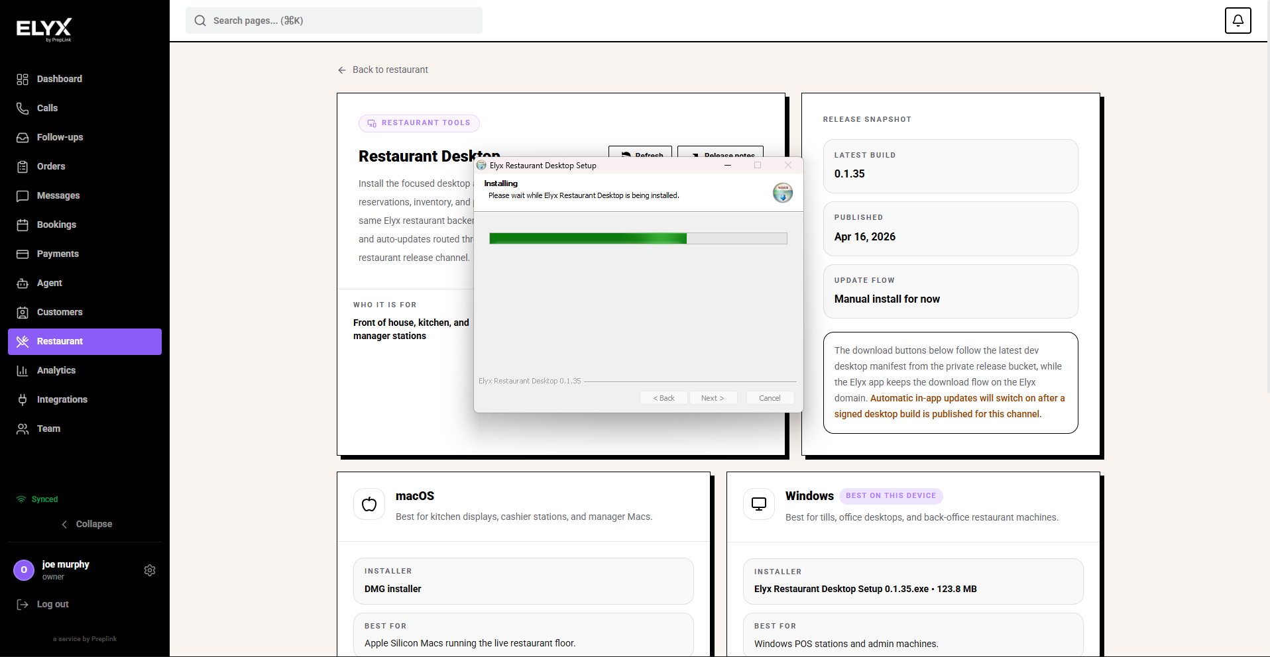The image size is (1270, 657).
Task: Click the Setup title bar icon
Action: (482, 166)
